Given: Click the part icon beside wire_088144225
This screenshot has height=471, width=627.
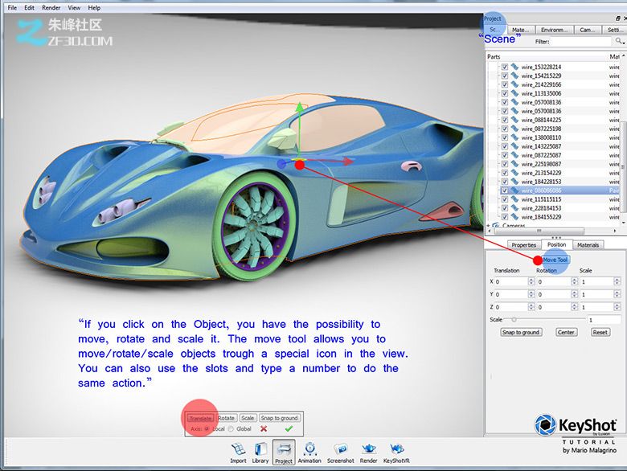Looking at the screenshot, I should pos(514,120).
